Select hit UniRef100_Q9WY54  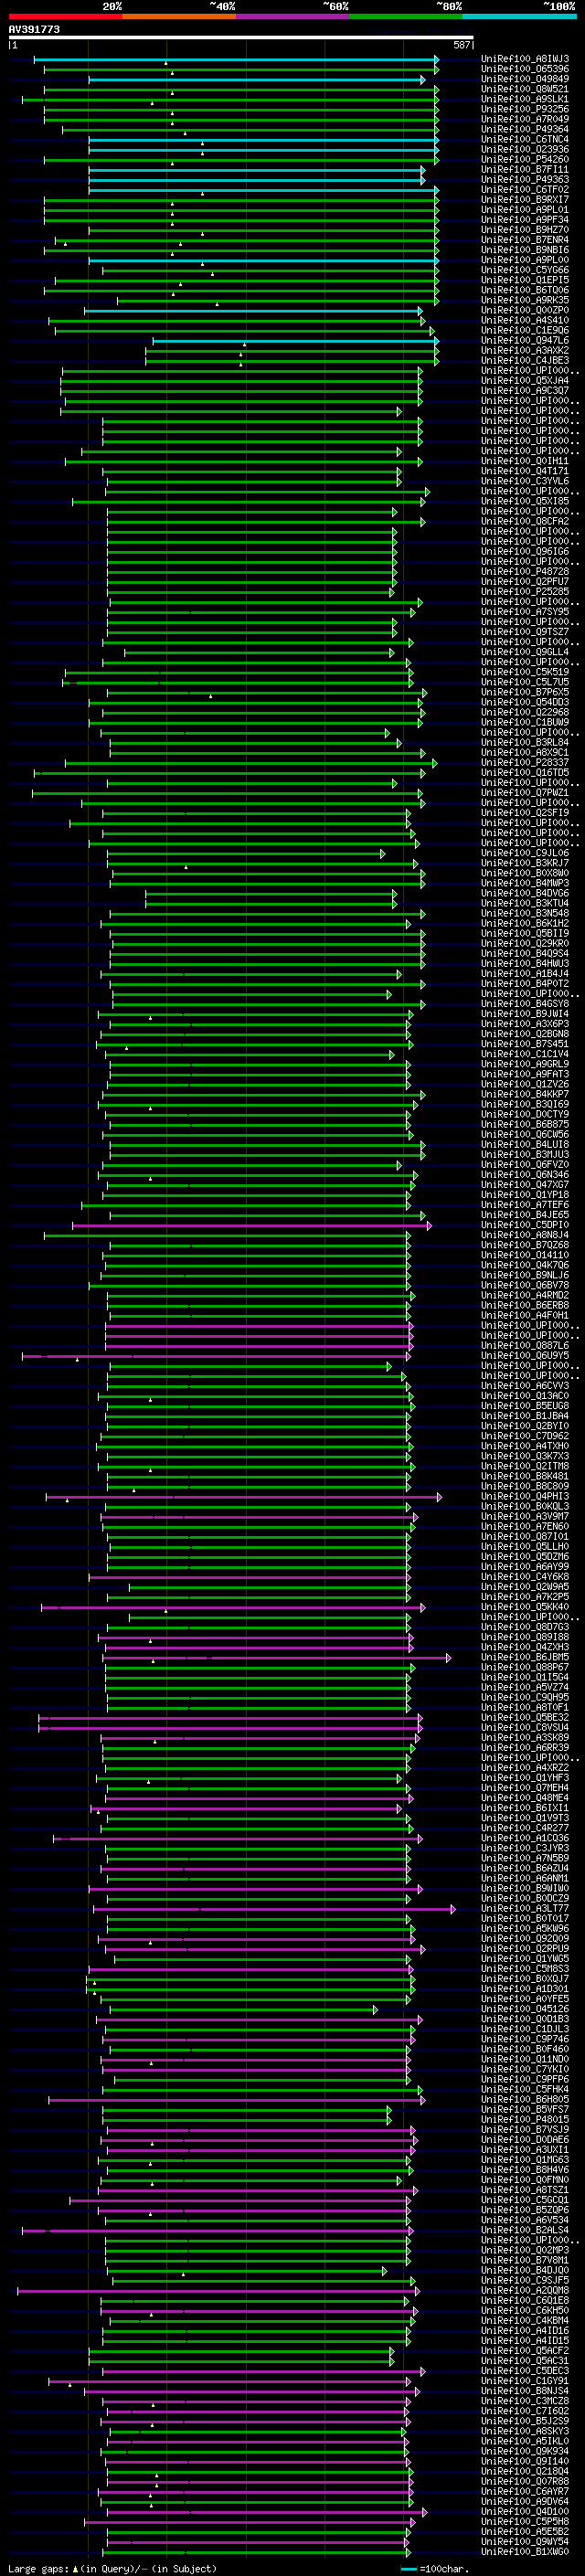pyautogui.click(x=524, y=2542)
